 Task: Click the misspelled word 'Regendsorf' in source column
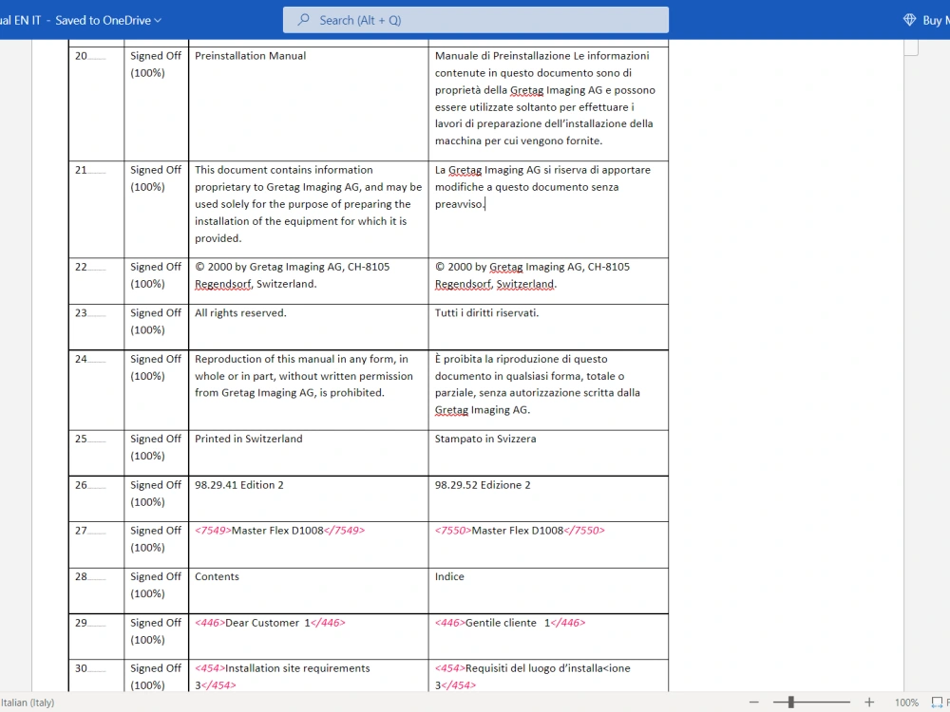(222, 284)
